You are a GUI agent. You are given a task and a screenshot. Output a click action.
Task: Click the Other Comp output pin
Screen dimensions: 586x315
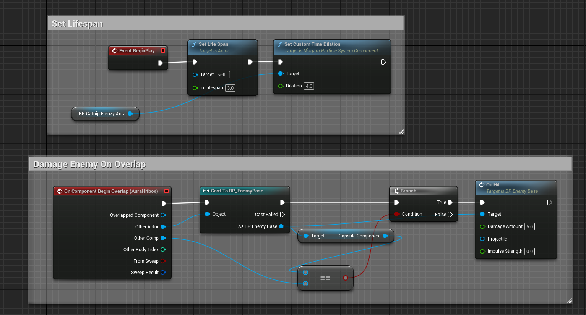coord(163,238)
